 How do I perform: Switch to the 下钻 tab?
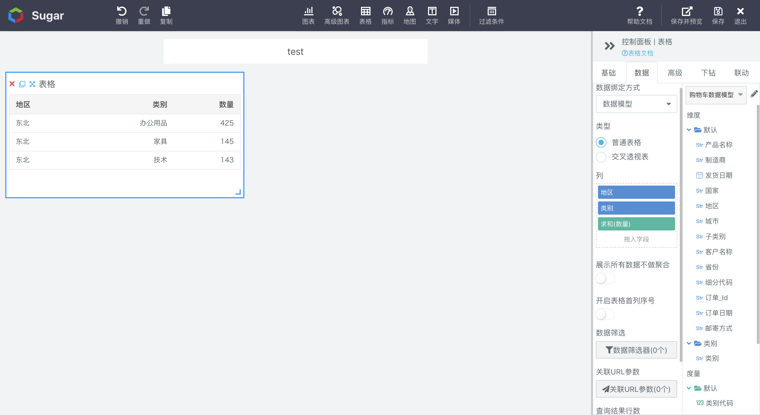pyautogui.click(x=708, y=73)
